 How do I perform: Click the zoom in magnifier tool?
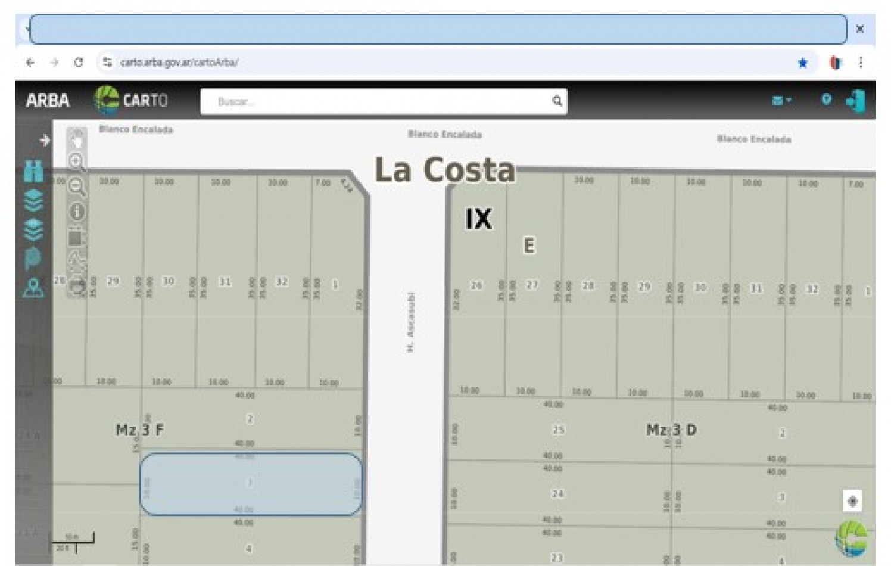pyautogui.click(x=77, y=161)
